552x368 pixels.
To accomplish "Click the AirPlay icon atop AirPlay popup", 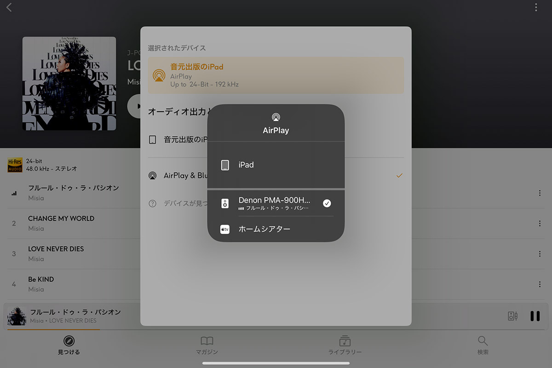I will [x=276, y=117].
